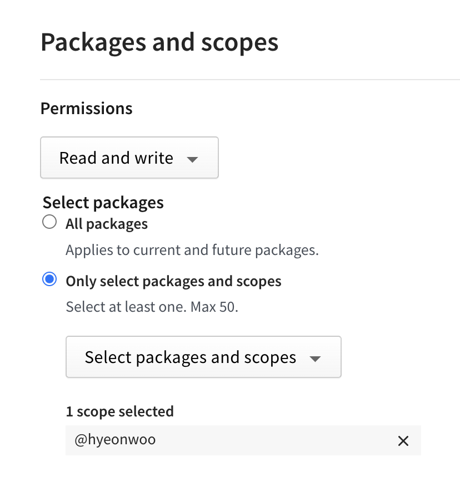Viewport: 460px width, 481px height.
Task: Click the Permissions section label
Action: point(87,108)
